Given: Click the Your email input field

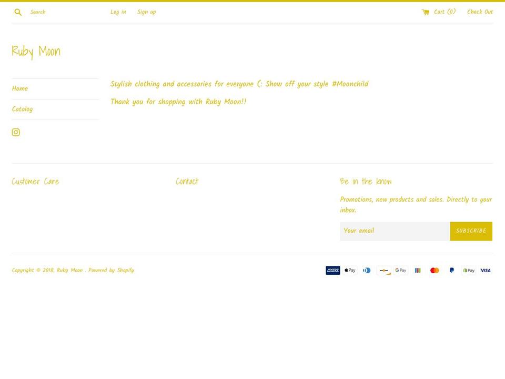Looking at the screenshot, I should click(395, 231).
